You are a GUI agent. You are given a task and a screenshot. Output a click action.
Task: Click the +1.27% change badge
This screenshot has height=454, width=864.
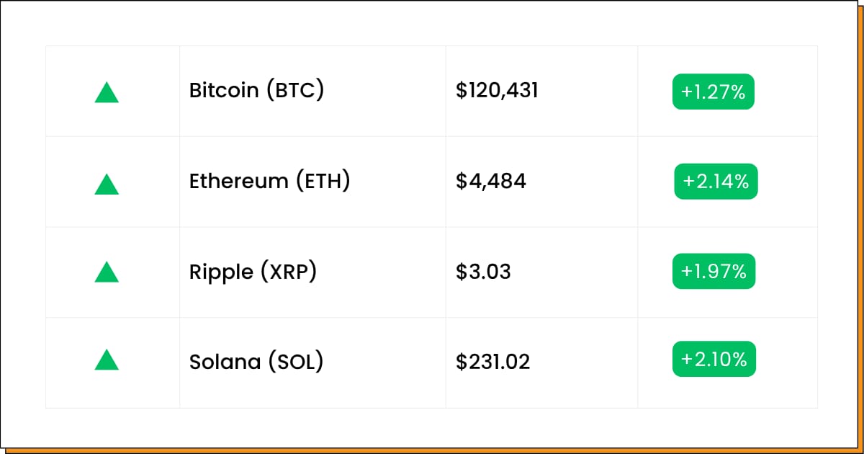coord(713,92)
